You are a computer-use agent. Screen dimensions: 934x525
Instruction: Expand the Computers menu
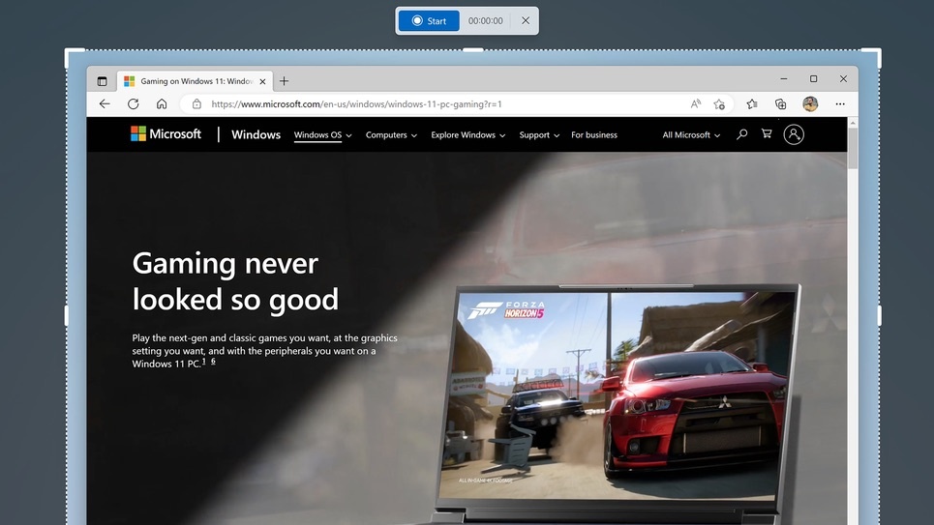tap(391, 135)
